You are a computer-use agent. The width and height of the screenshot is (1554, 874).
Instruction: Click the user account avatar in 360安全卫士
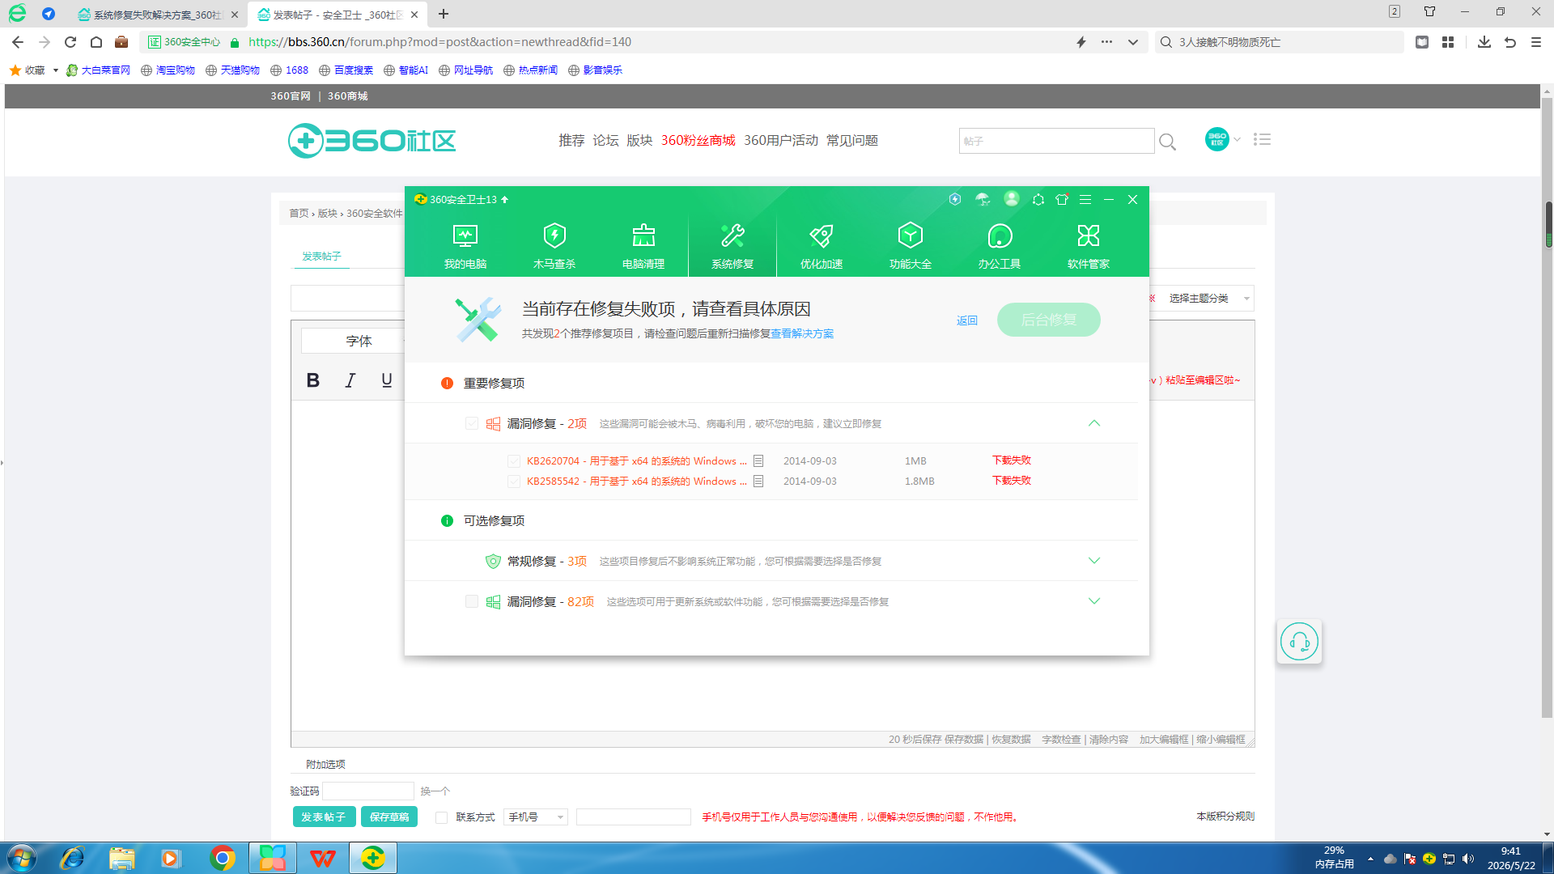(1012, 199)
